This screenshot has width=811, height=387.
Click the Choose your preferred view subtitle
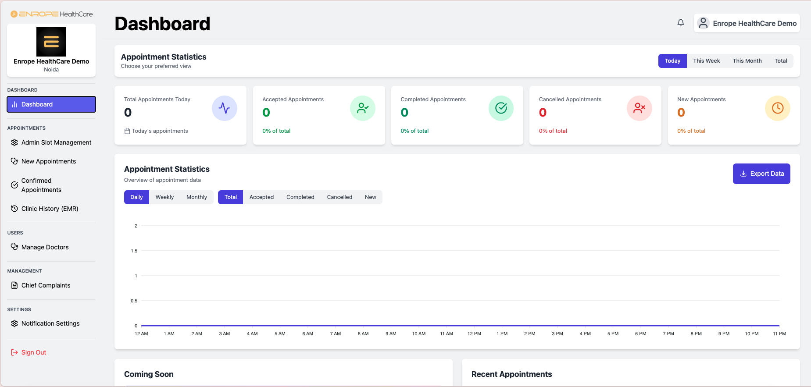156,66
